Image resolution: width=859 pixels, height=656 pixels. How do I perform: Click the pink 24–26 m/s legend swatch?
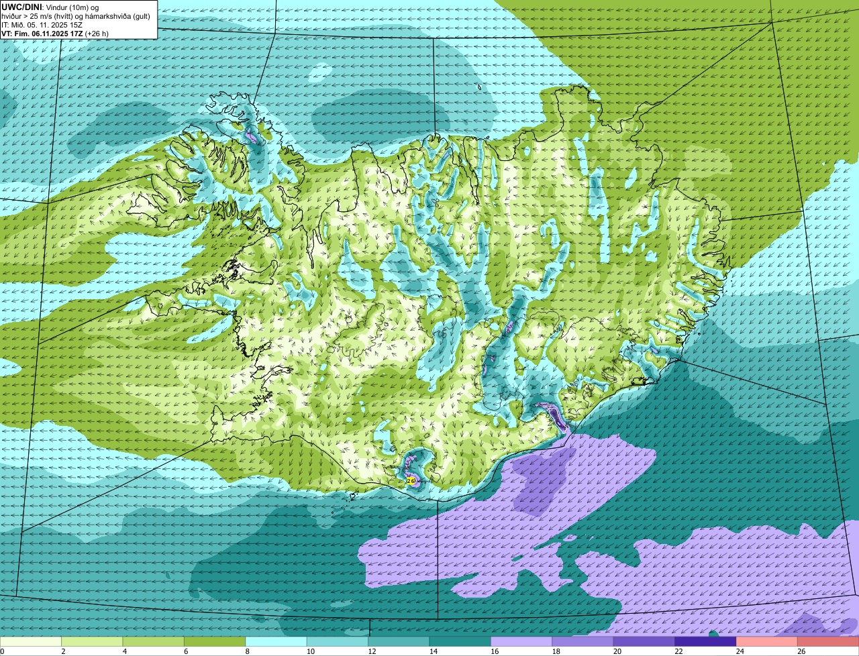point(767,642)
